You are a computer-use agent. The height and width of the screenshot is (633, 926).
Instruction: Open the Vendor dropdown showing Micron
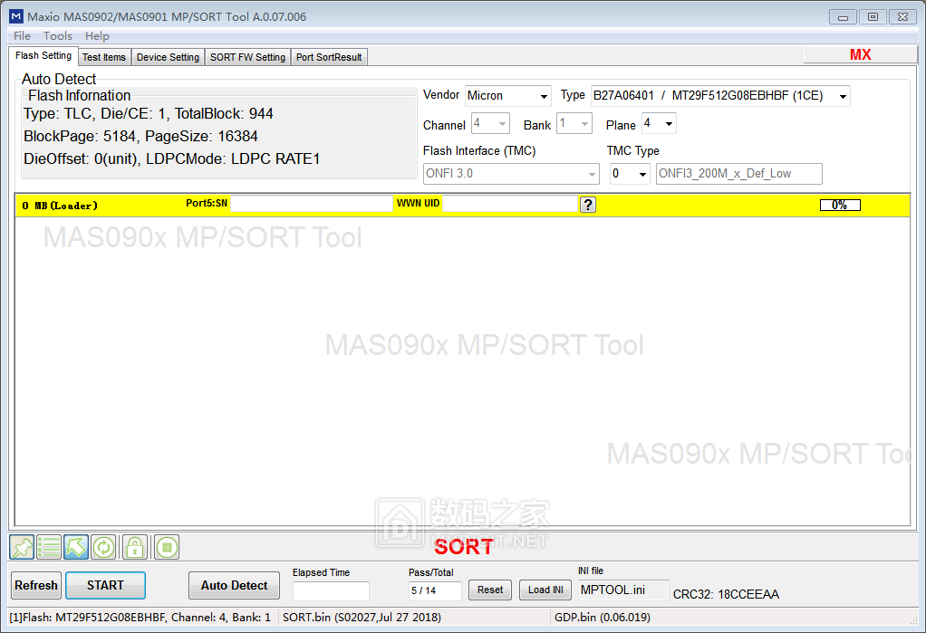(507, 96)
